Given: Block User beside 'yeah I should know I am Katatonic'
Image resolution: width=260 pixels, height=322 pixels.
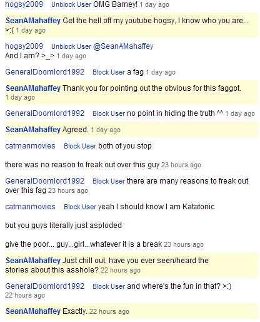Looking at the screenshot, I should point(80,207).
